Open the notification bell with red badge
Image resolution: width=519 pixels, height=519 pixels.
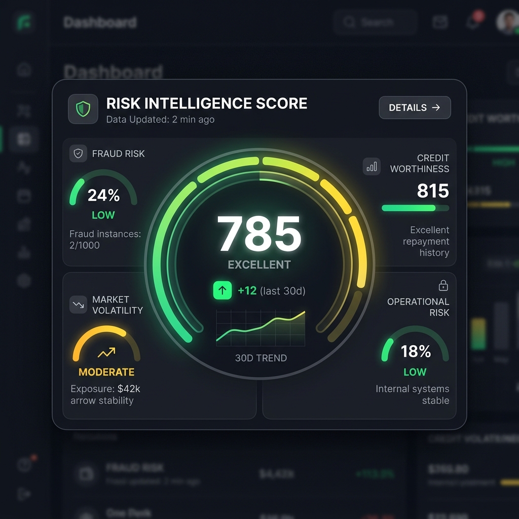[474, 20]
